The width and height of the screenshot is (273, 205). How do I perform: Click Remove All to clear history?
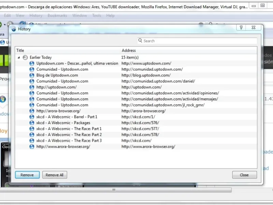[x=55, y=175]
